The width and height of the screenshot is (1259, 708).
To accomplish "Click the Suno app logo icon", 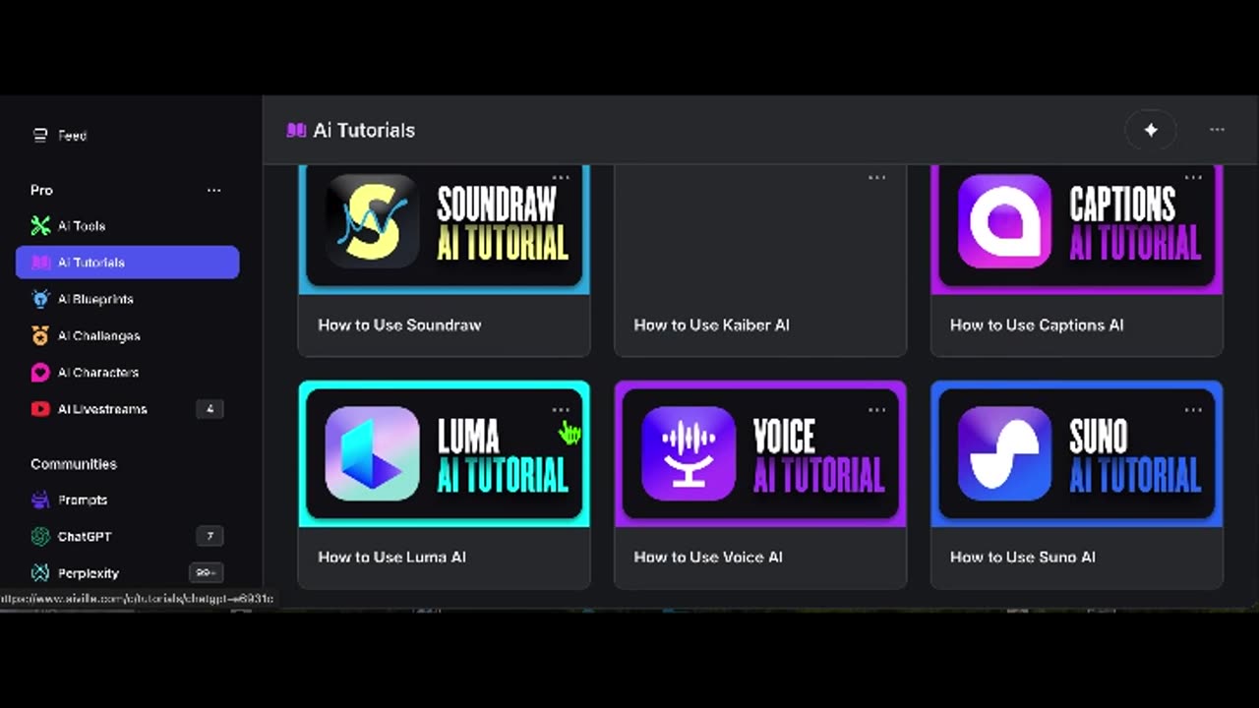I will click(1004, 453).
